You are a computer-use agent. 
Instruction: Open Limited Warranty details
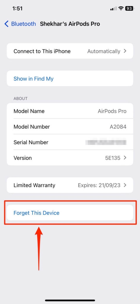pos(70,185)
